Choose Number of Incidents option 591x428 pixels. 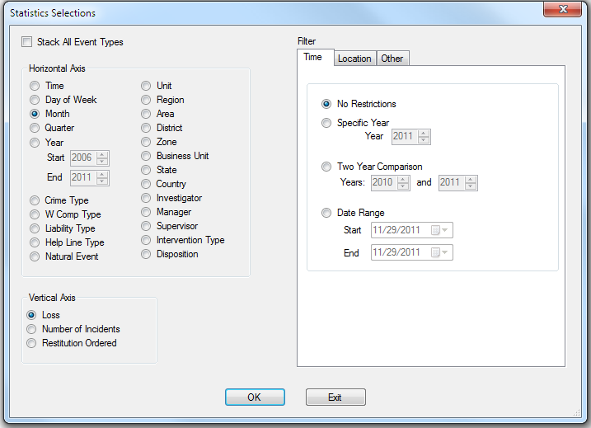pos(31,329)
